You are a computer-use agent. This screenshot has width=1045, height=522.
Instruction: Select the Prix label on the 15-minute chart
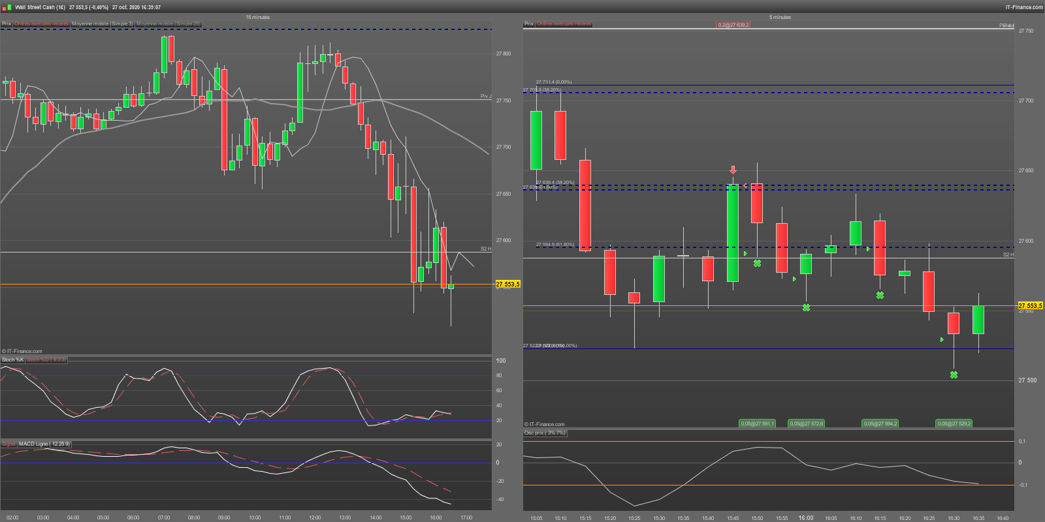pos(7,24)
